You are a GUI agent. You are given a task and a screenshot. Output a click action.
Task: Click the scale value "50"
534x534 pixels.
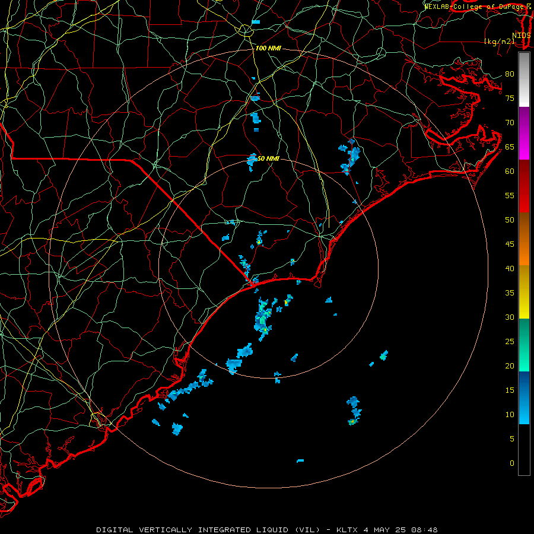coord(510,220)
